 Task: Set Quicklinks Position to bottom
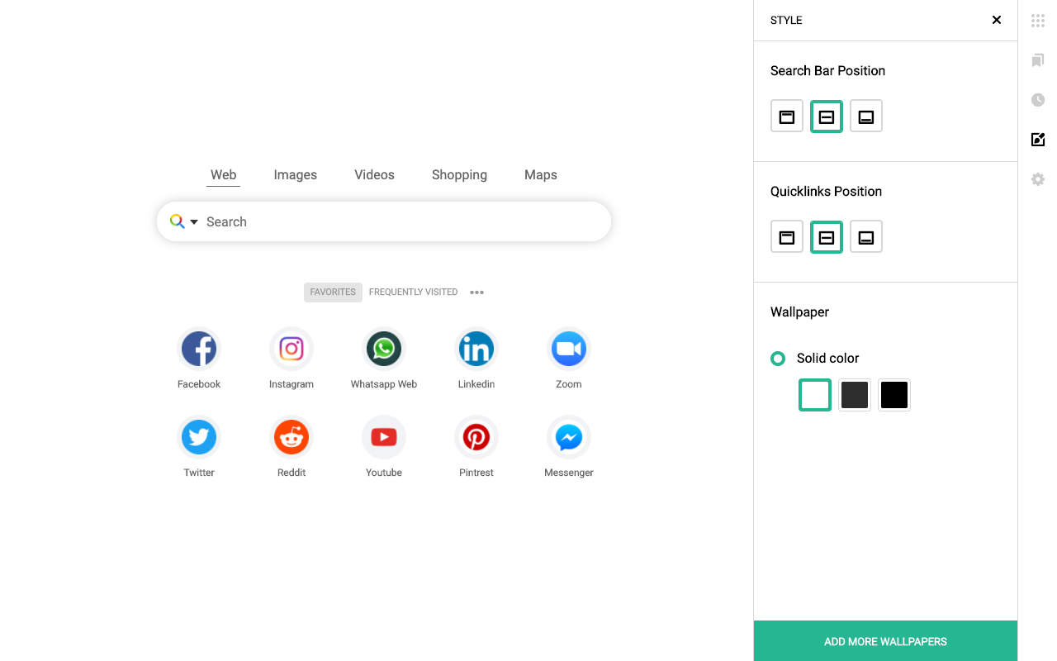866,237
